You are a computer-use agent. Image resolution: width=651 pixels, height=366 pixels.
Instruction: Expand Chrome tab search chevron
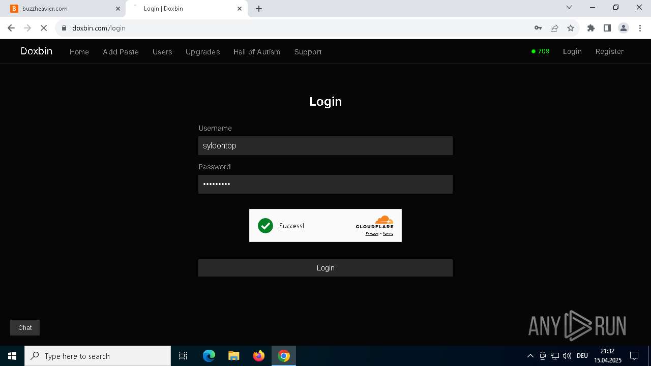569,7
